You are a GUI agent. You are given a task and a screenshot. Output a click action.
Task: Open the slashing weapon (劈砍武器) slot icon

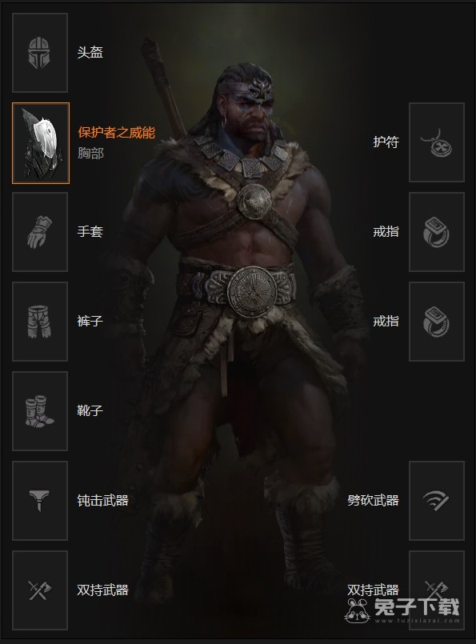[437, 501]
